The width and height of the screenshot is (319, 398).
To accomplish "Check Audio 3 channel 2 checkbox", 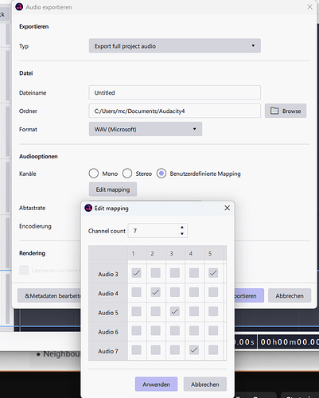I will click(156, 273).
